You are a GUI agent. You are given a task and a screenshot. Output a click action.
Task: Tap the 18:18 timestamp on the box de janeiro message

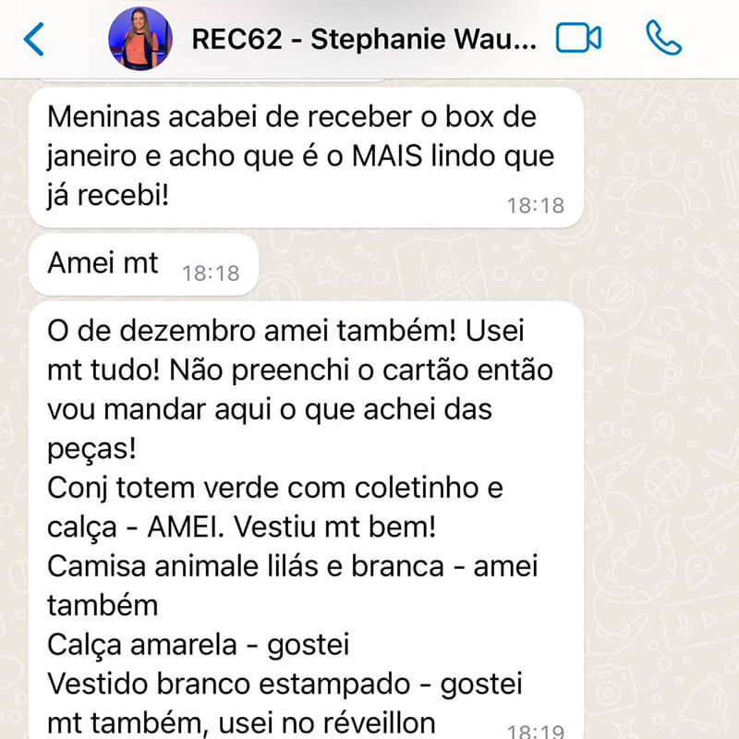point(536,205)
